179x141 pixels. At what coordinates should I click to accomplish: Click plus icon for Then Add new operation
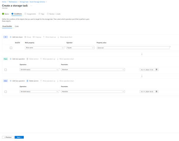(x=11, y=59)
